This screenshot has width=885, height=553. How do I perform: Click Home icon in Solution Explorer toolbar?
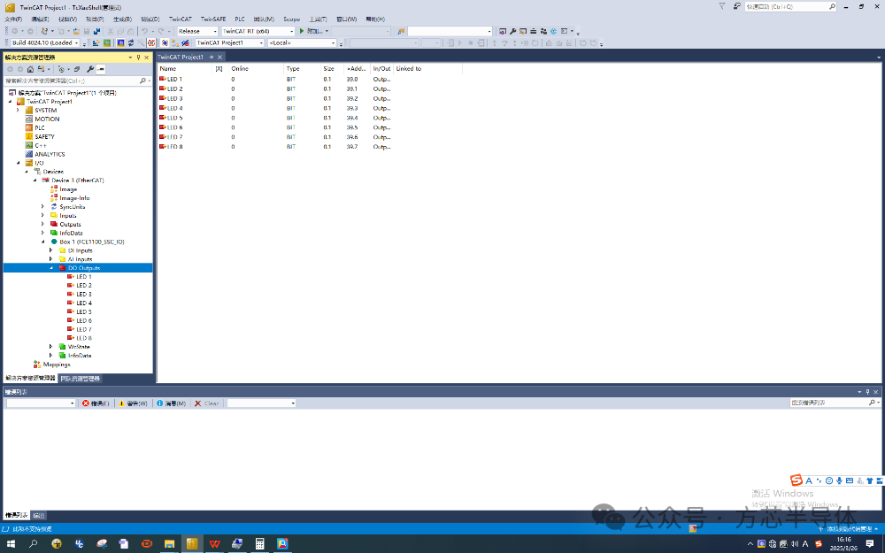click(x=30, y=69)
